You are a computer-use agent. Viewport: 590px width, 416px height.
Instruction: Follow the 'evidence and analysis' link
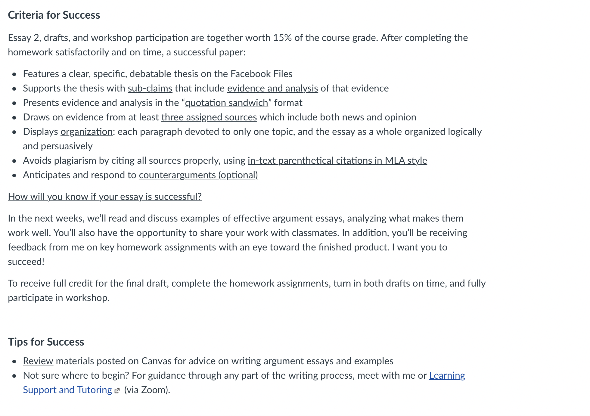tap(272, 88)
